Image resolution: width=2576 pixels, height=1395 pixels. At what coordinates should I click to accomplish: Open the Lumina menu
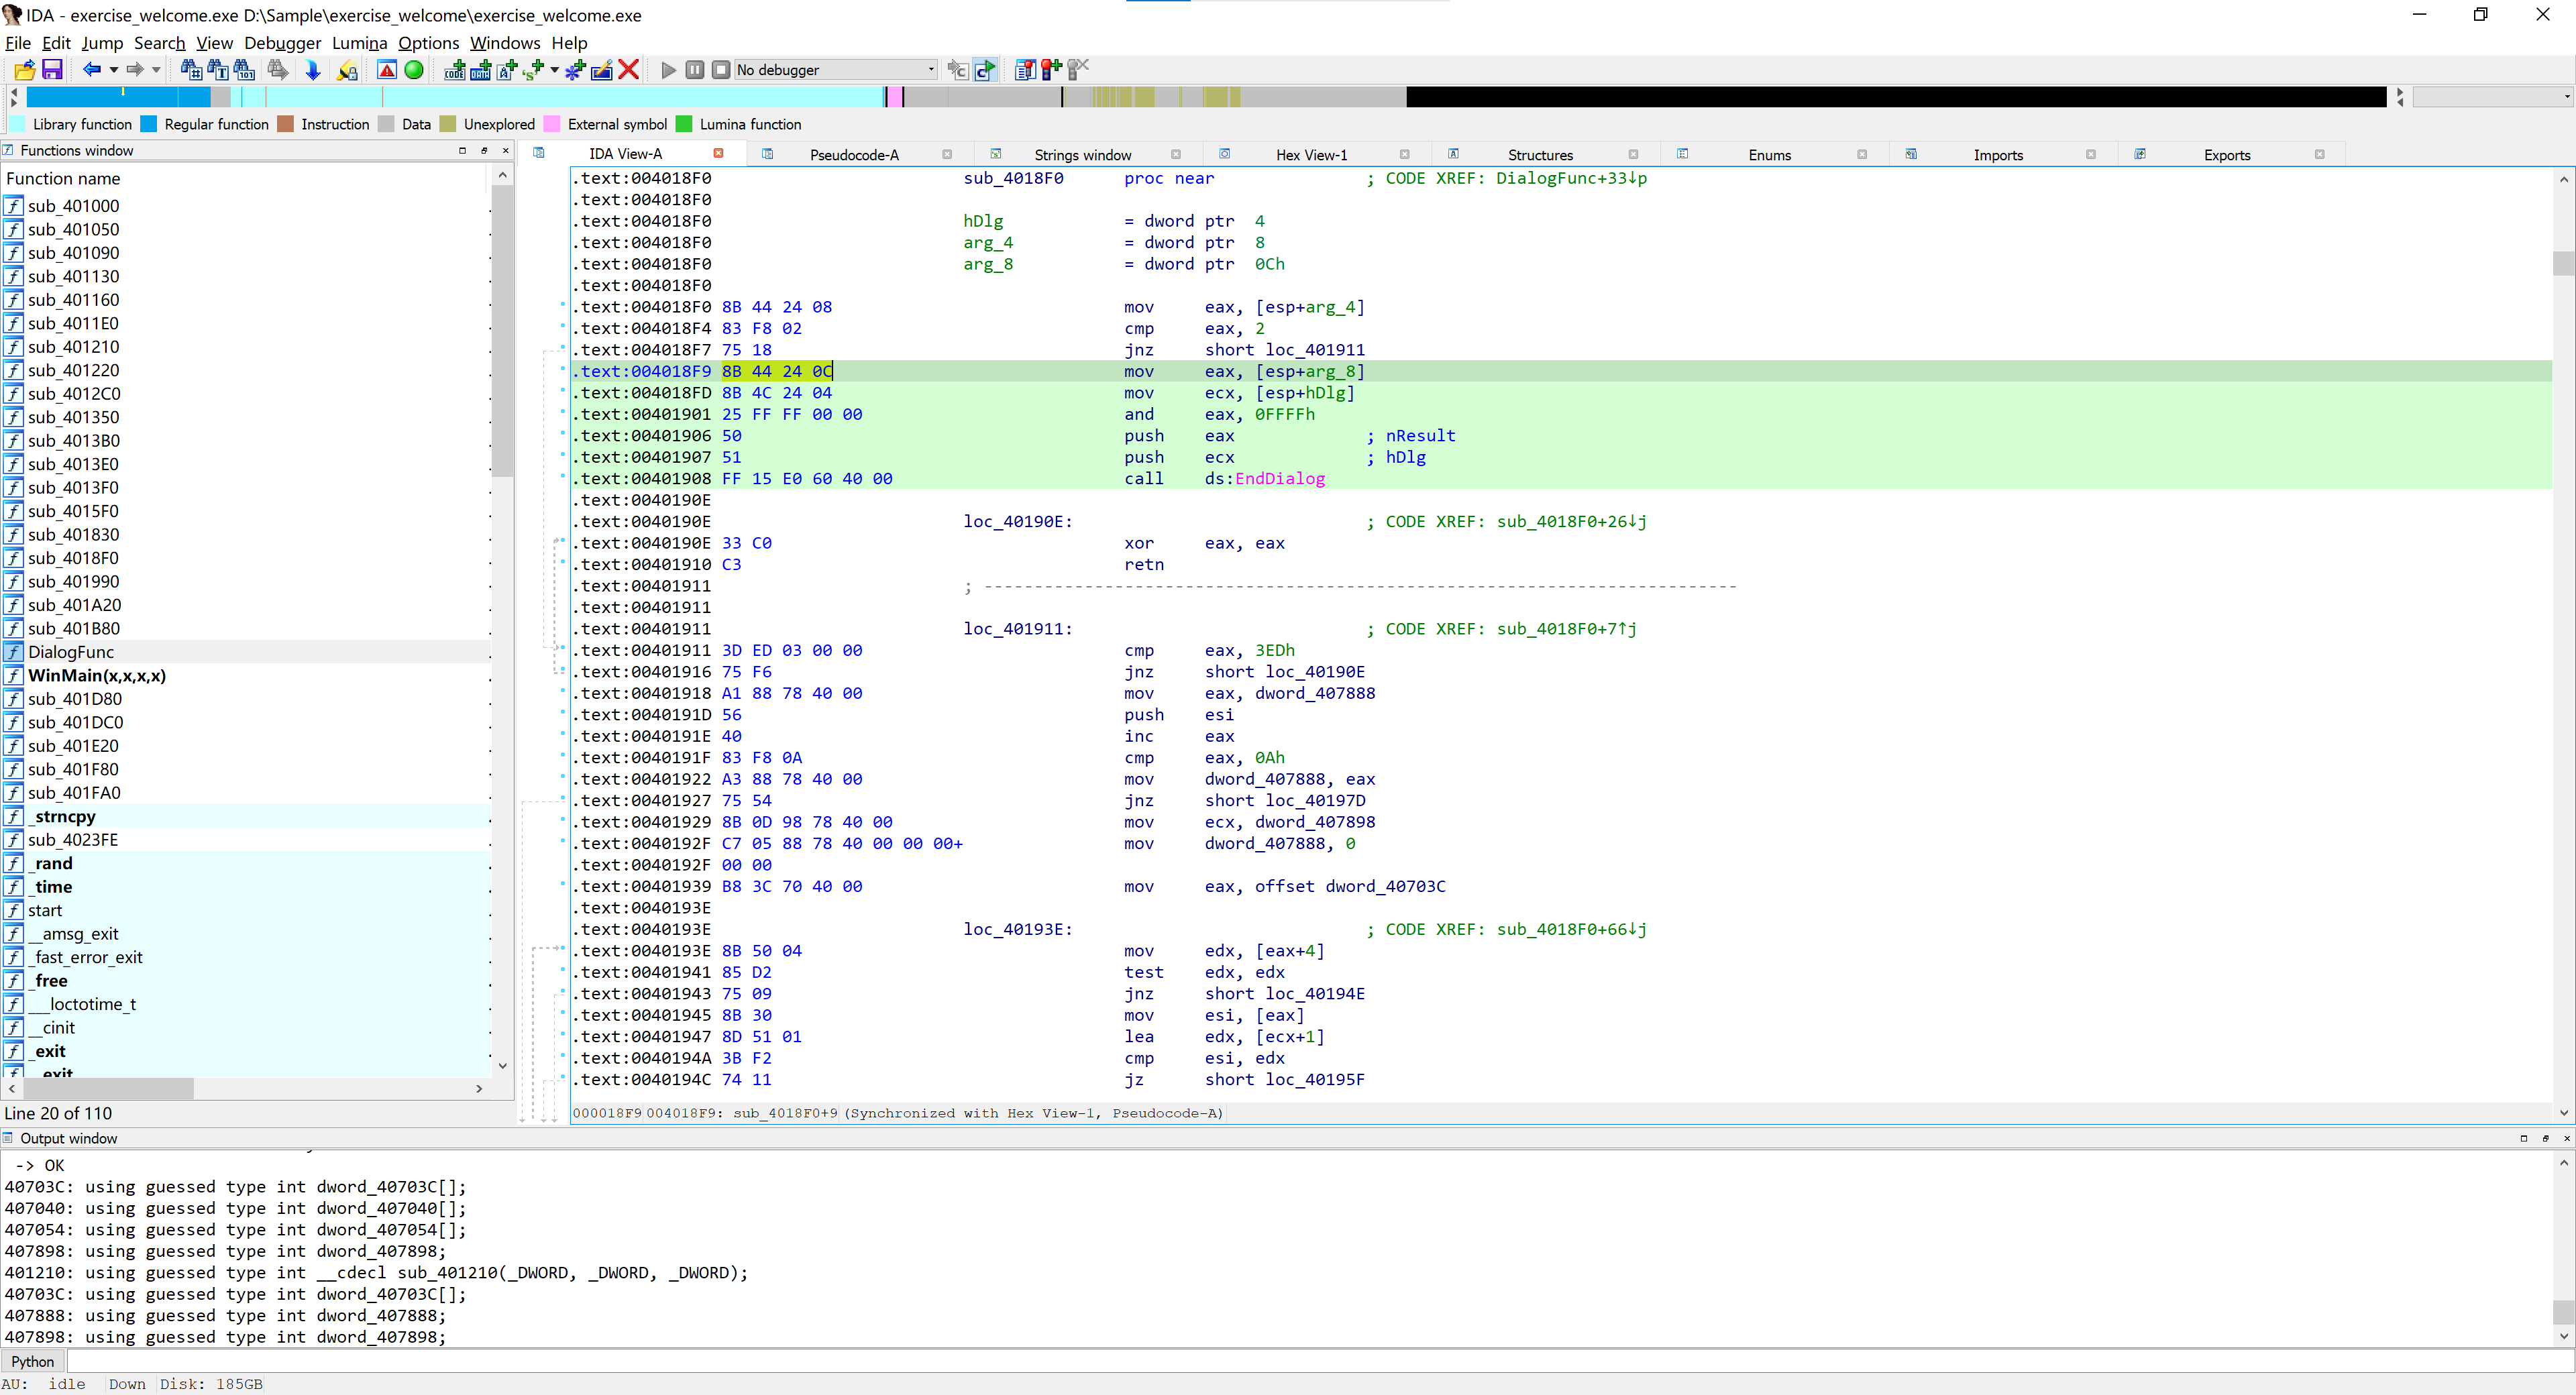pos(359,43)
